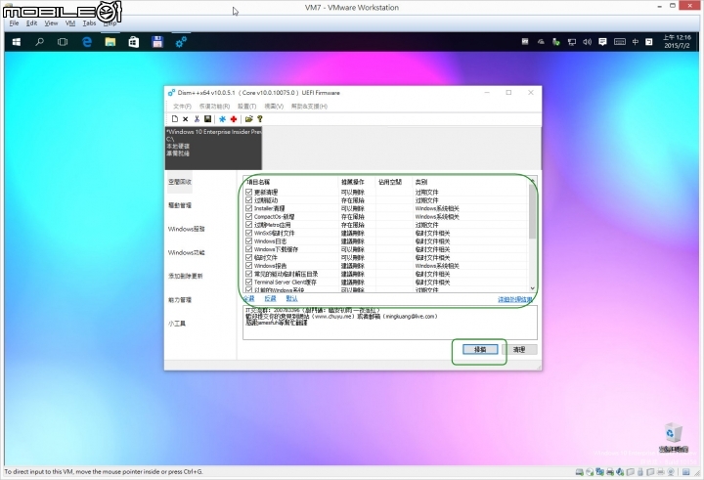Click the search magnifier on the guest taskbar

[x=39, y=42]
